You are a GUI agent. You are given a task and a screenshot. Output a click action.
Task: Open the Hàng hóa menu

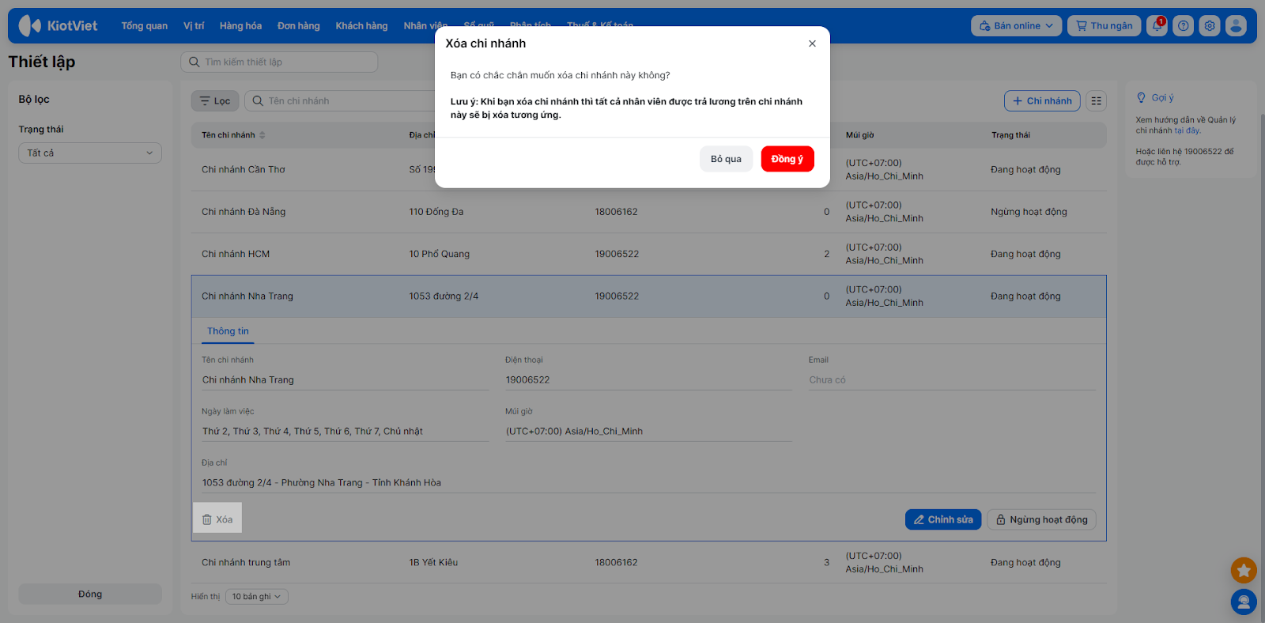[x=240, y=26]
